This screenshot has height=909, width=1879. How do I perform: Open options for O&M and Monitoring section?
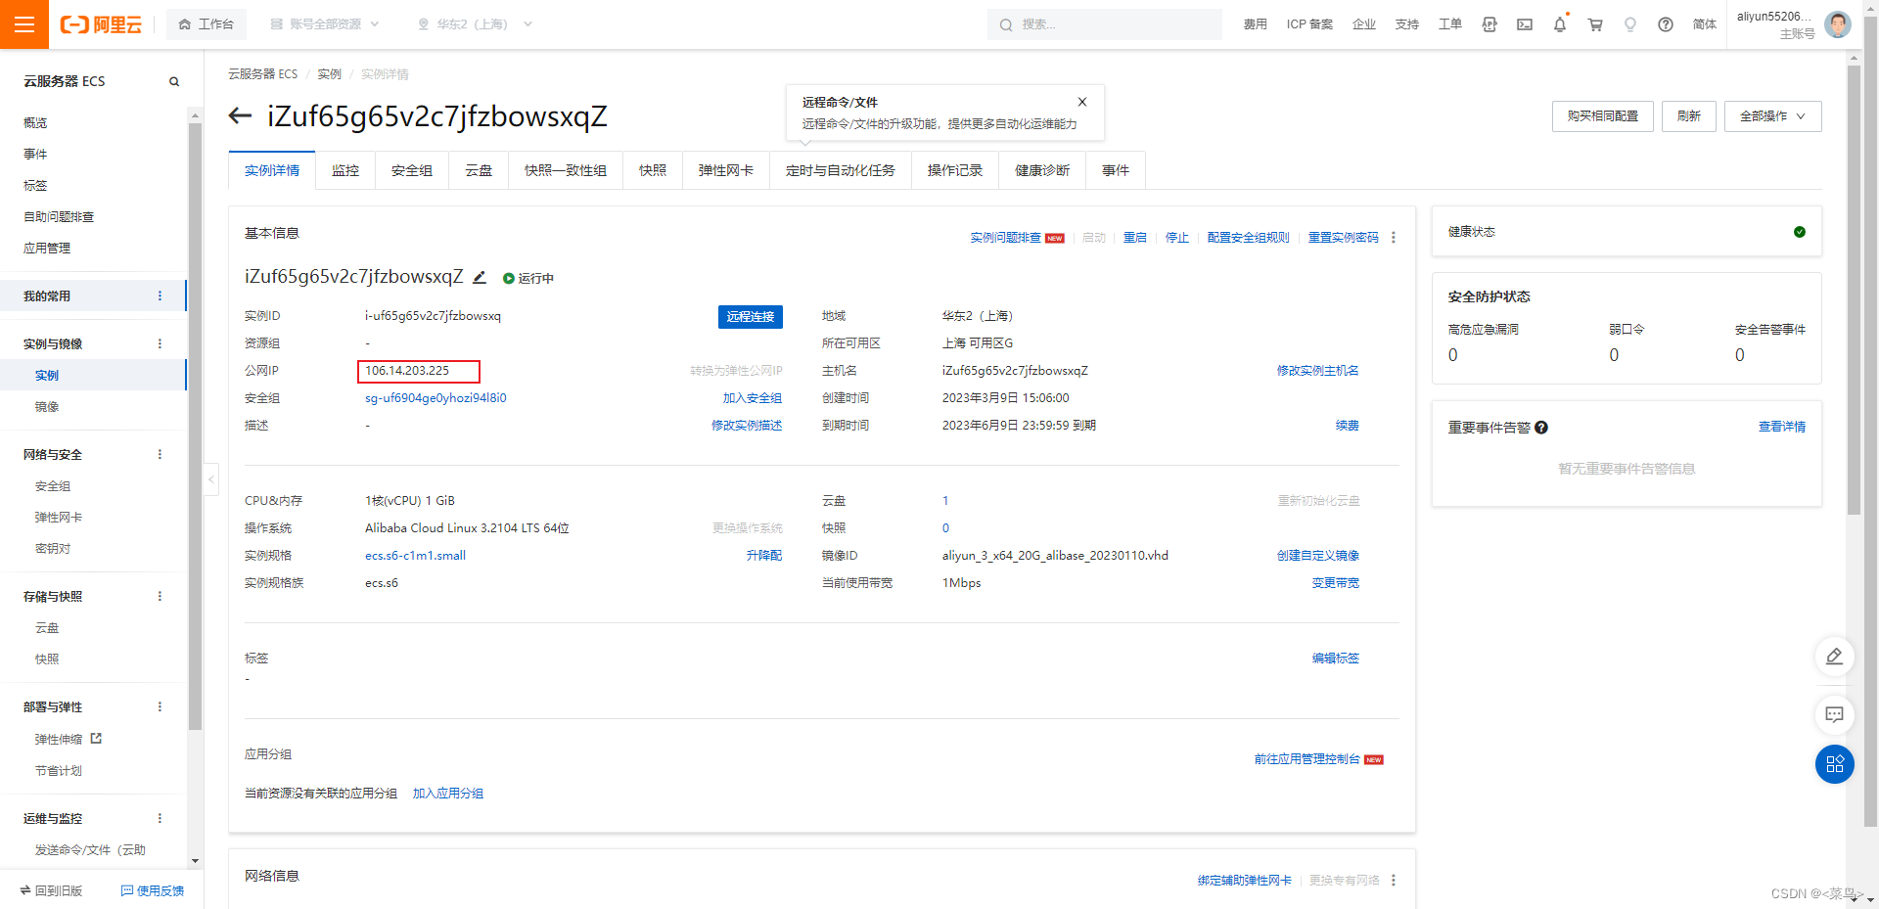(160, 818)
